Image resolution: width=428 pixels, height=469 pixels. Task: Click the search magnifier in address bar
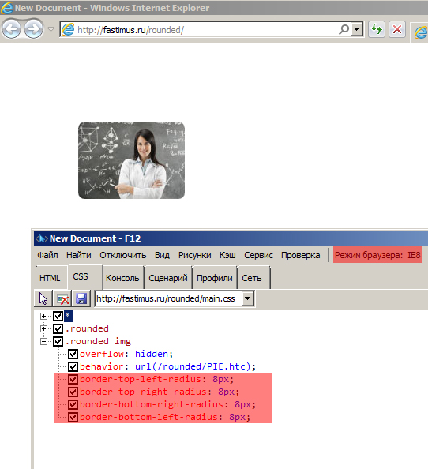click(344, 29)
